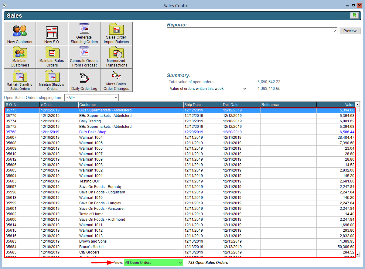Select Bally Trading customer row
Image resolution: width=365 pixels, height=269 pixels.
click(x=180, y=121)
